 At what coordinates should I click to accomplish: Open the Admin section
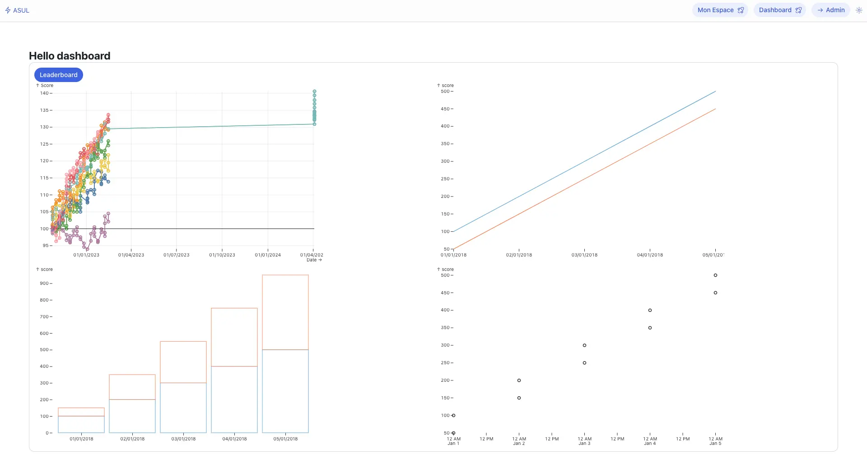coord(831,10)
